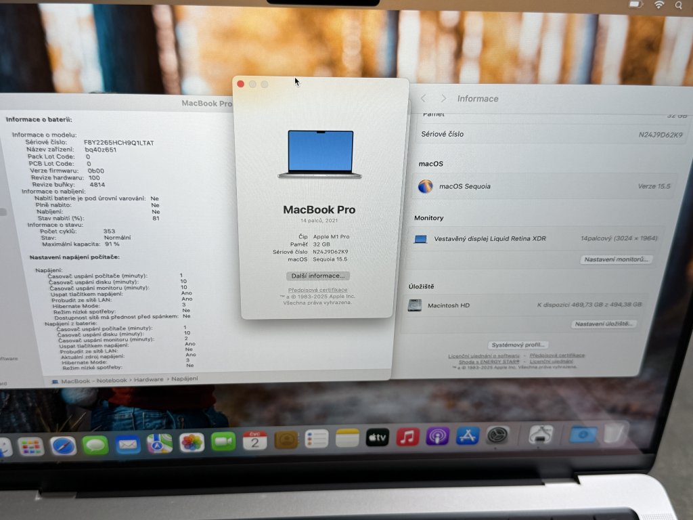Viewport: 693px width, 520px height.
Task: Launch Safari from the Dock
Action: [x=63, y=446]
